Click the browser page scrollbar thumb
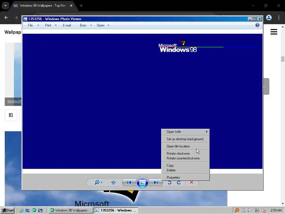The image size is (285, 214). 283,59
